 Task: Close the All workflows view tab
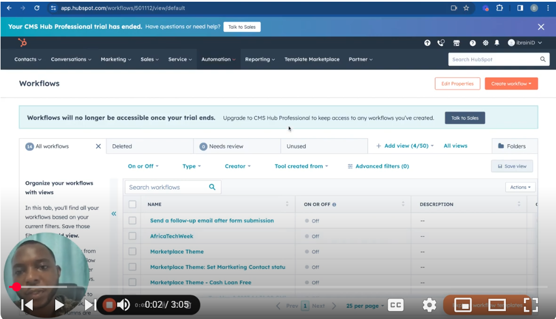[x=98, y=146]
